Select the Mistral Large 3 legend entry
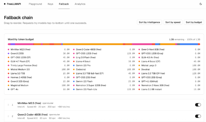206x122 pixels. pos(169,66)
